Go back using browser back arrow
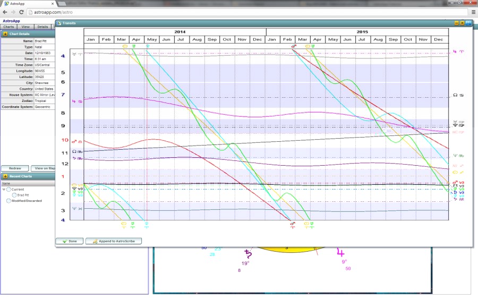The image size is (478, 299). point(5,12)
